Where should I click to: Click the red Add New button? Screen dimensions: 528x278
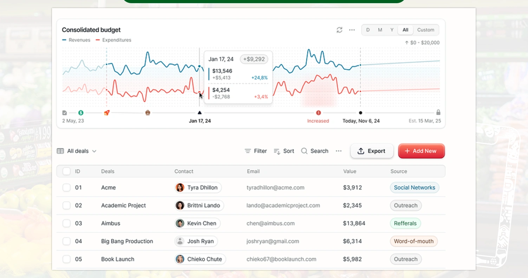point(421,151)
